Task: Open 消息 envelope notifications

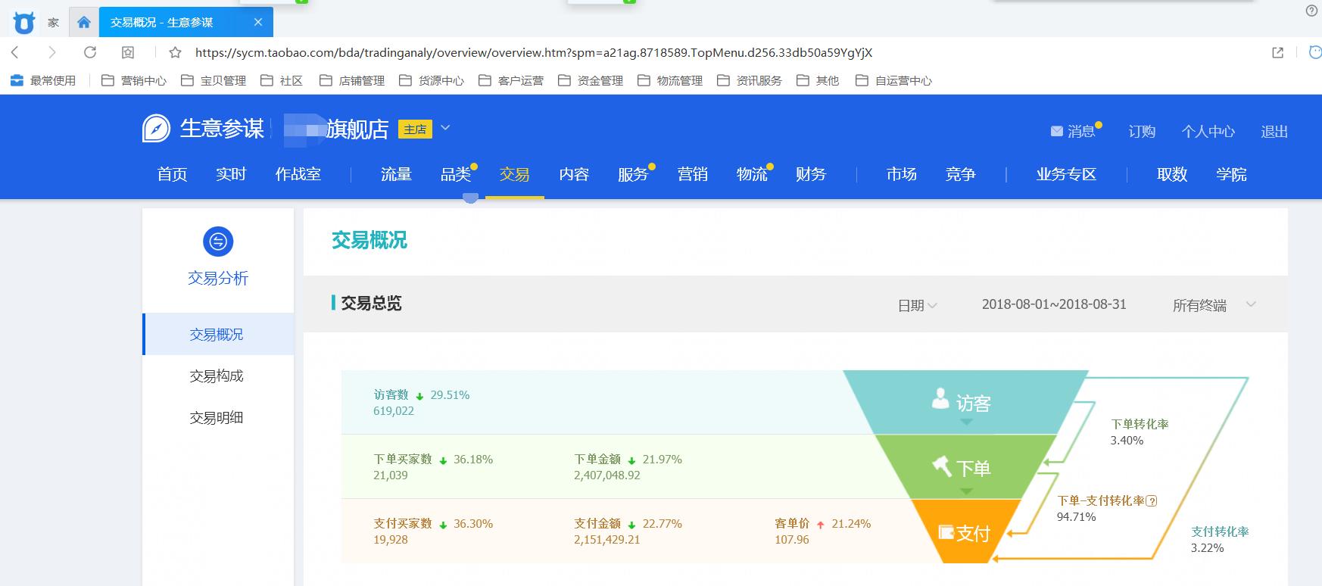Action: coord(1073,131)
